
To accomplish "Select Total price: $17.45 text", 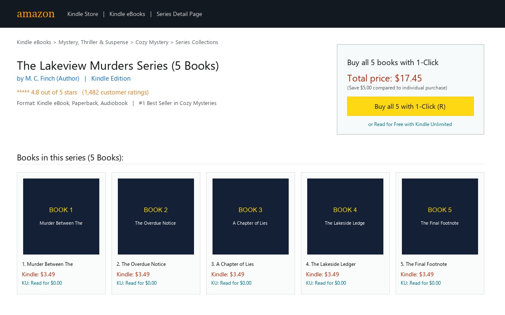I will (x=384, y=79).
